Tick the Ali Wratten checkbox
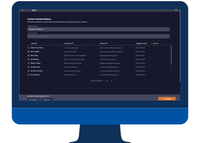This screenshot has height=143, width=200. 29,59
